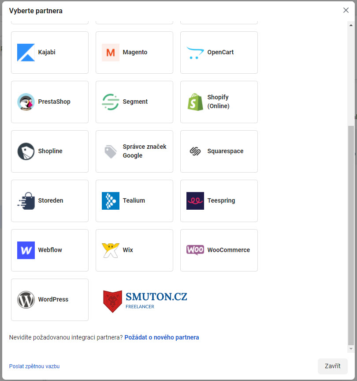The image size is (357, 381).
Task: Choose the Wix partner label
Action: [x=128, y=250]
